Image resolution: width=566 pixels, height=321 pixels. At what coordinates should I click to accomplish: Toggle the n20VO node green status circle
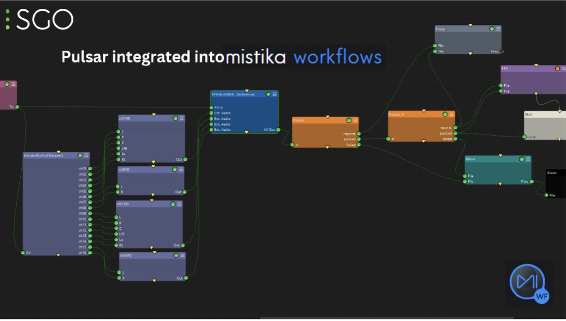(176, 255)
